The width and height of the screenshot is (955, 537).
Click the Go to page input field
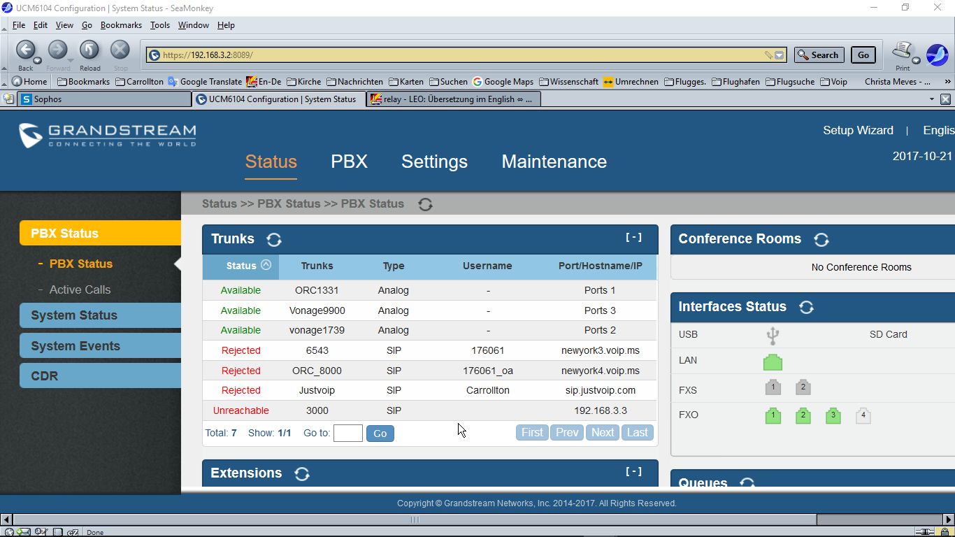[348, 434]
